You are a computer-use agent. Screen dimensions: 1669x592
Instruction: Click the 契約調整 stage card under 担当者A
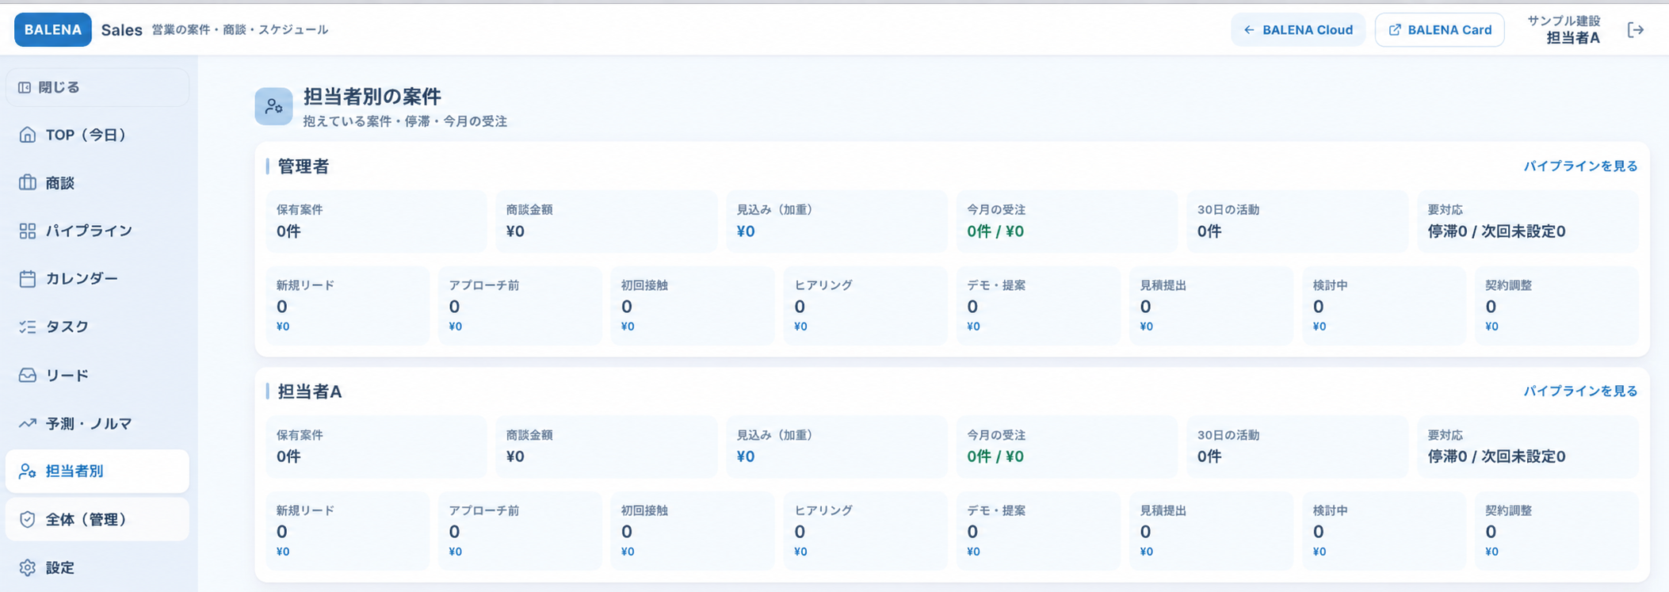click(x=1556, y=531)
